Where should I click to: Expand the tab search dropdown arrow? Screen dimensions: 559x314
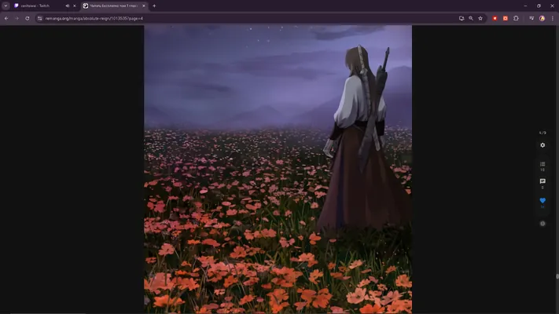tap(6, 5)
